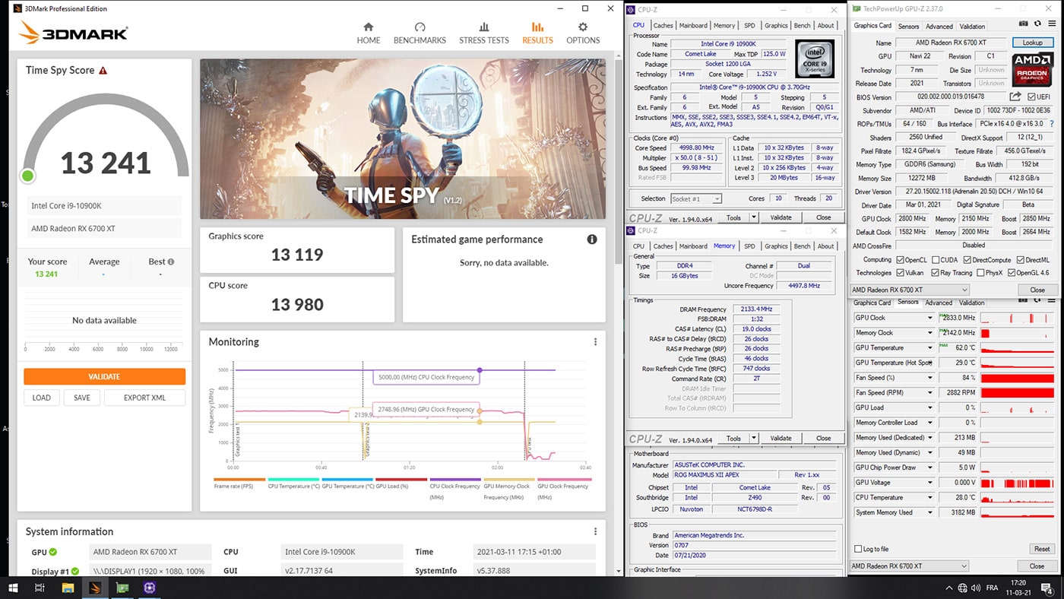
Task: Enable Log to file in GPU-Z Sensors
Action: pyautogui.click(x=859, y=549)
